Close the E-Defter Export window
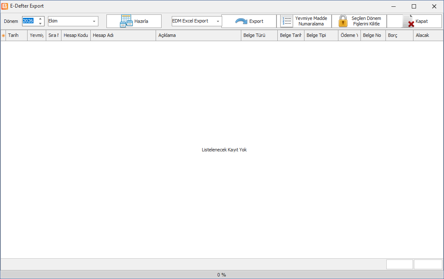Viewport: 444px width, 279px height. click(x=434, y=6)
